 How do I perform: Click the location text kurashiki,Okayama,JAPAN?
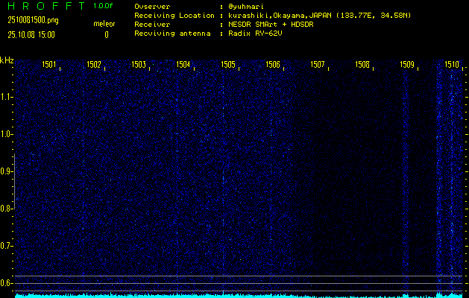coord(278,16)
